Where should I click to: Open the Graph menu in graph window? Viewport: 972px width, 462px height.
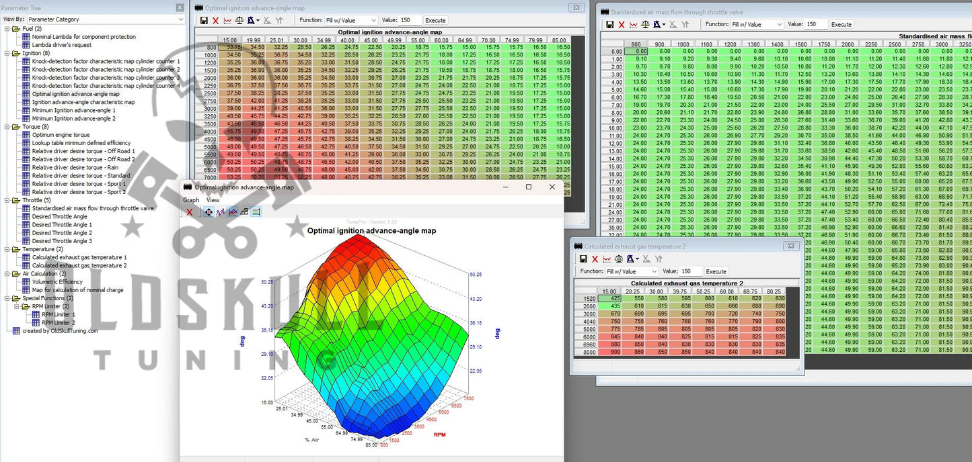point(191,200)
